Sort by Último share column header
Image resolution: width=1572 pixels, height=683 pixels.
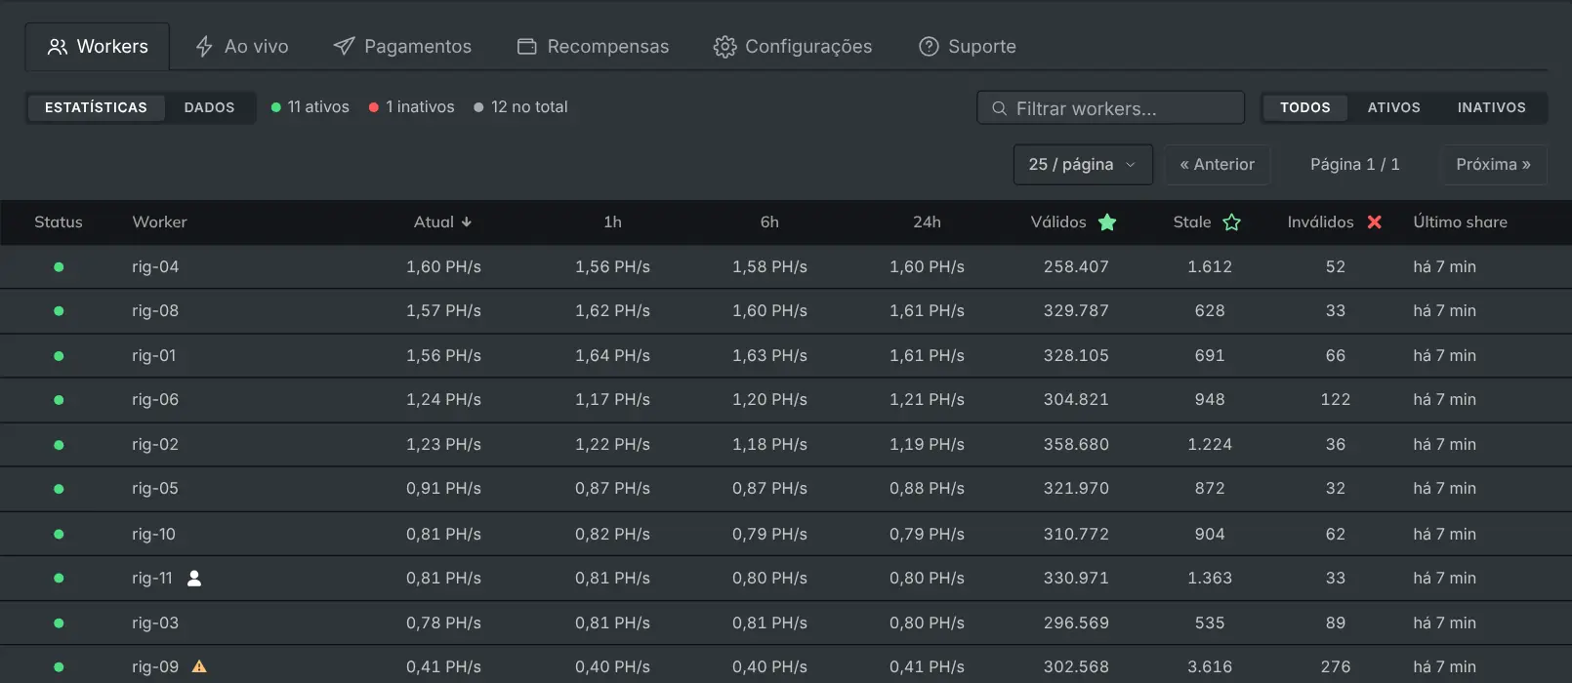point(1460,222)
